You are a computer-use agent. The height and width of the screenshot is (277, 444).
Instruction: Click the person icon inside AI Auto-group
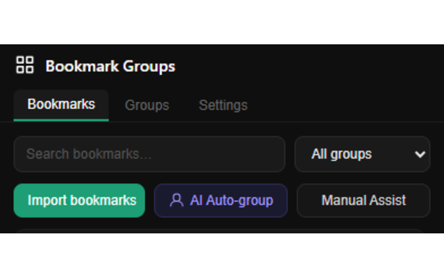(176, 200)
